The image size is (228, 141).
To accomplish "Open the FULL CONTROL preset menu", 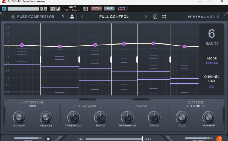I will click(x=114, y=17).
